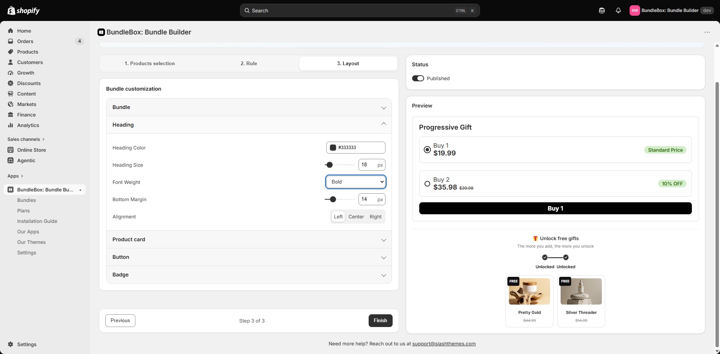720x354 pixels.
Task: Open Bundles in the app submenu
Action: click(27, 200)
